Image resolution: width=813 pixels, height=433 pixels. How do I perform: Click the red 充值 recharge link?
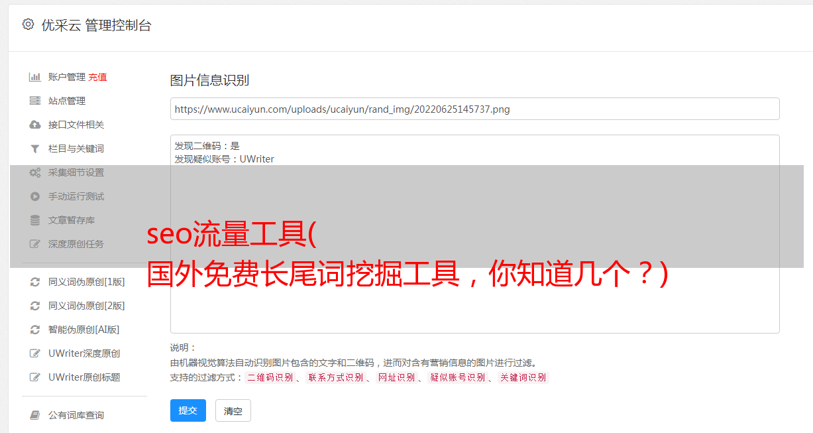pyautogui.click(x=97, y=77)
